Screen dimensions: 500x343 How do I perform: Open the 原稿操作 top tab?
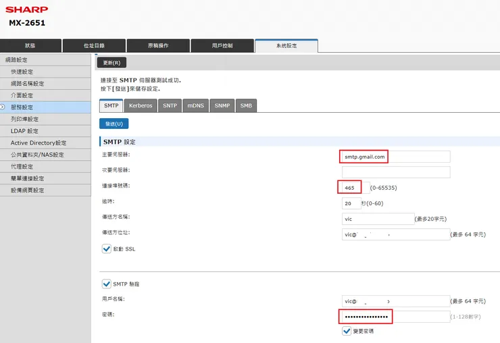click(x=158, y=46)
